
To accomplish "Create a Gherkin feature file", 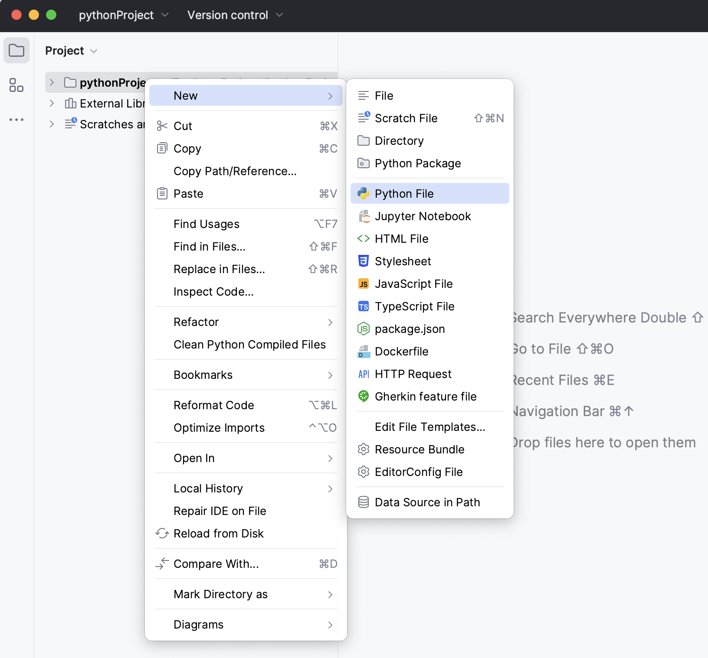I will tap(426, 396).
